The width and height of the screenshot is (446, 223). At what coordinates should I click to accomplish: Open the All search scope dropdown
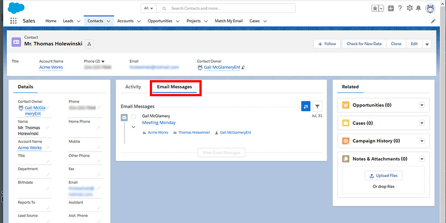[x=149, y=8]
